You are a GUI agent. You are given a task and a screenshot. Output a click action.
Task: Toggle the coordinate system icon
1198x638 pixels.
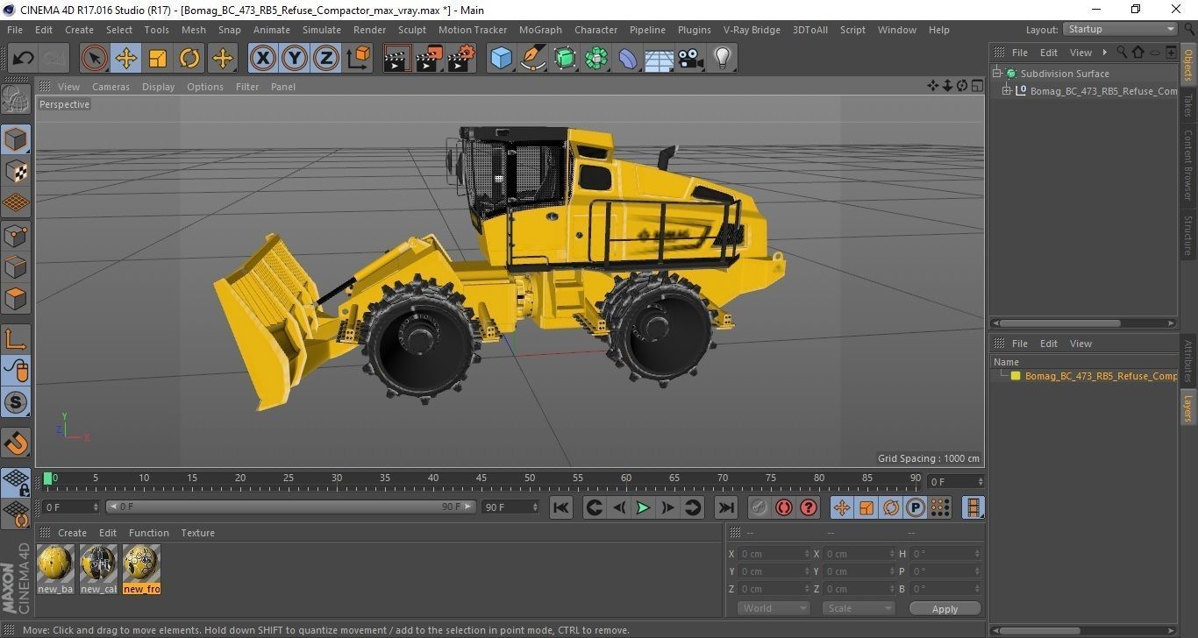(x=358, y=59)
